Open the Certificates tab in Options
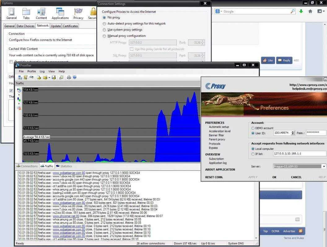Viewport: 327px width, 247px height. tap(70, 26)
